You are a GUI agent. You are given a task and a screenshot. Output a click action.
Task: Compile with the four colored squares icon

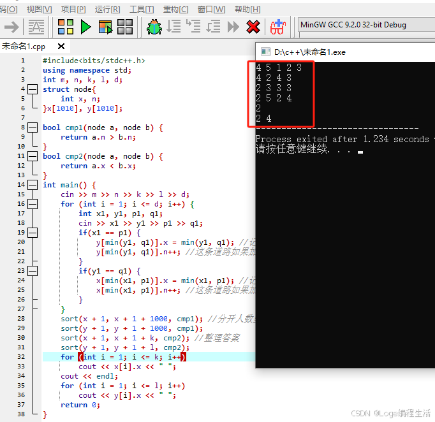(66, 27)
